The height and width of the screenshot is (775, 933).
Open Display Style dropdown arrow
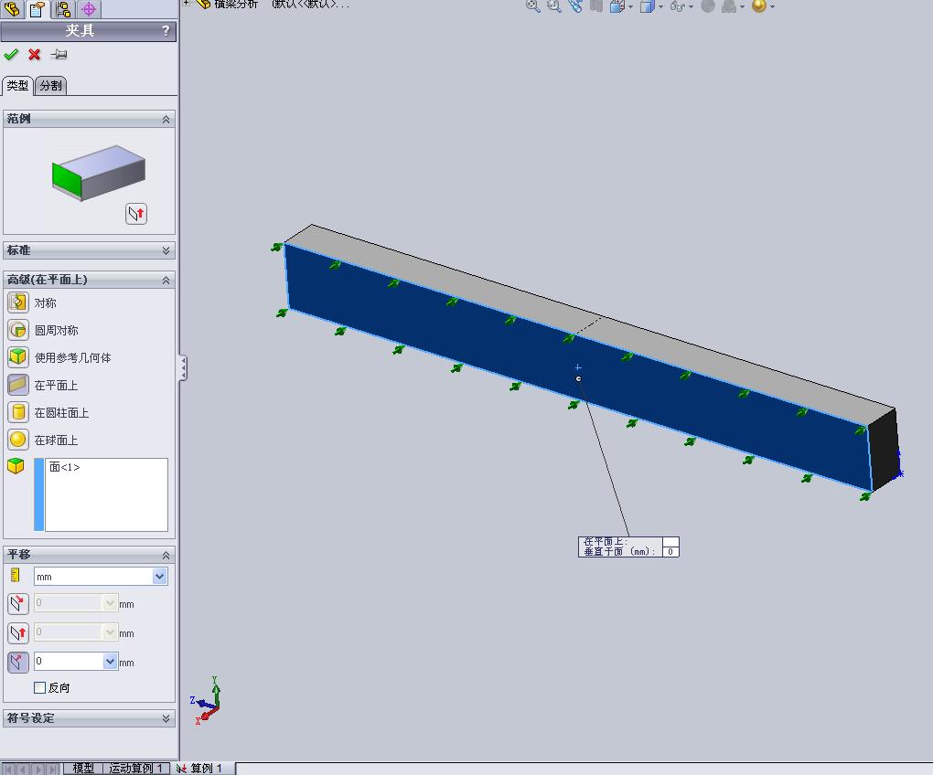(660, 7)
